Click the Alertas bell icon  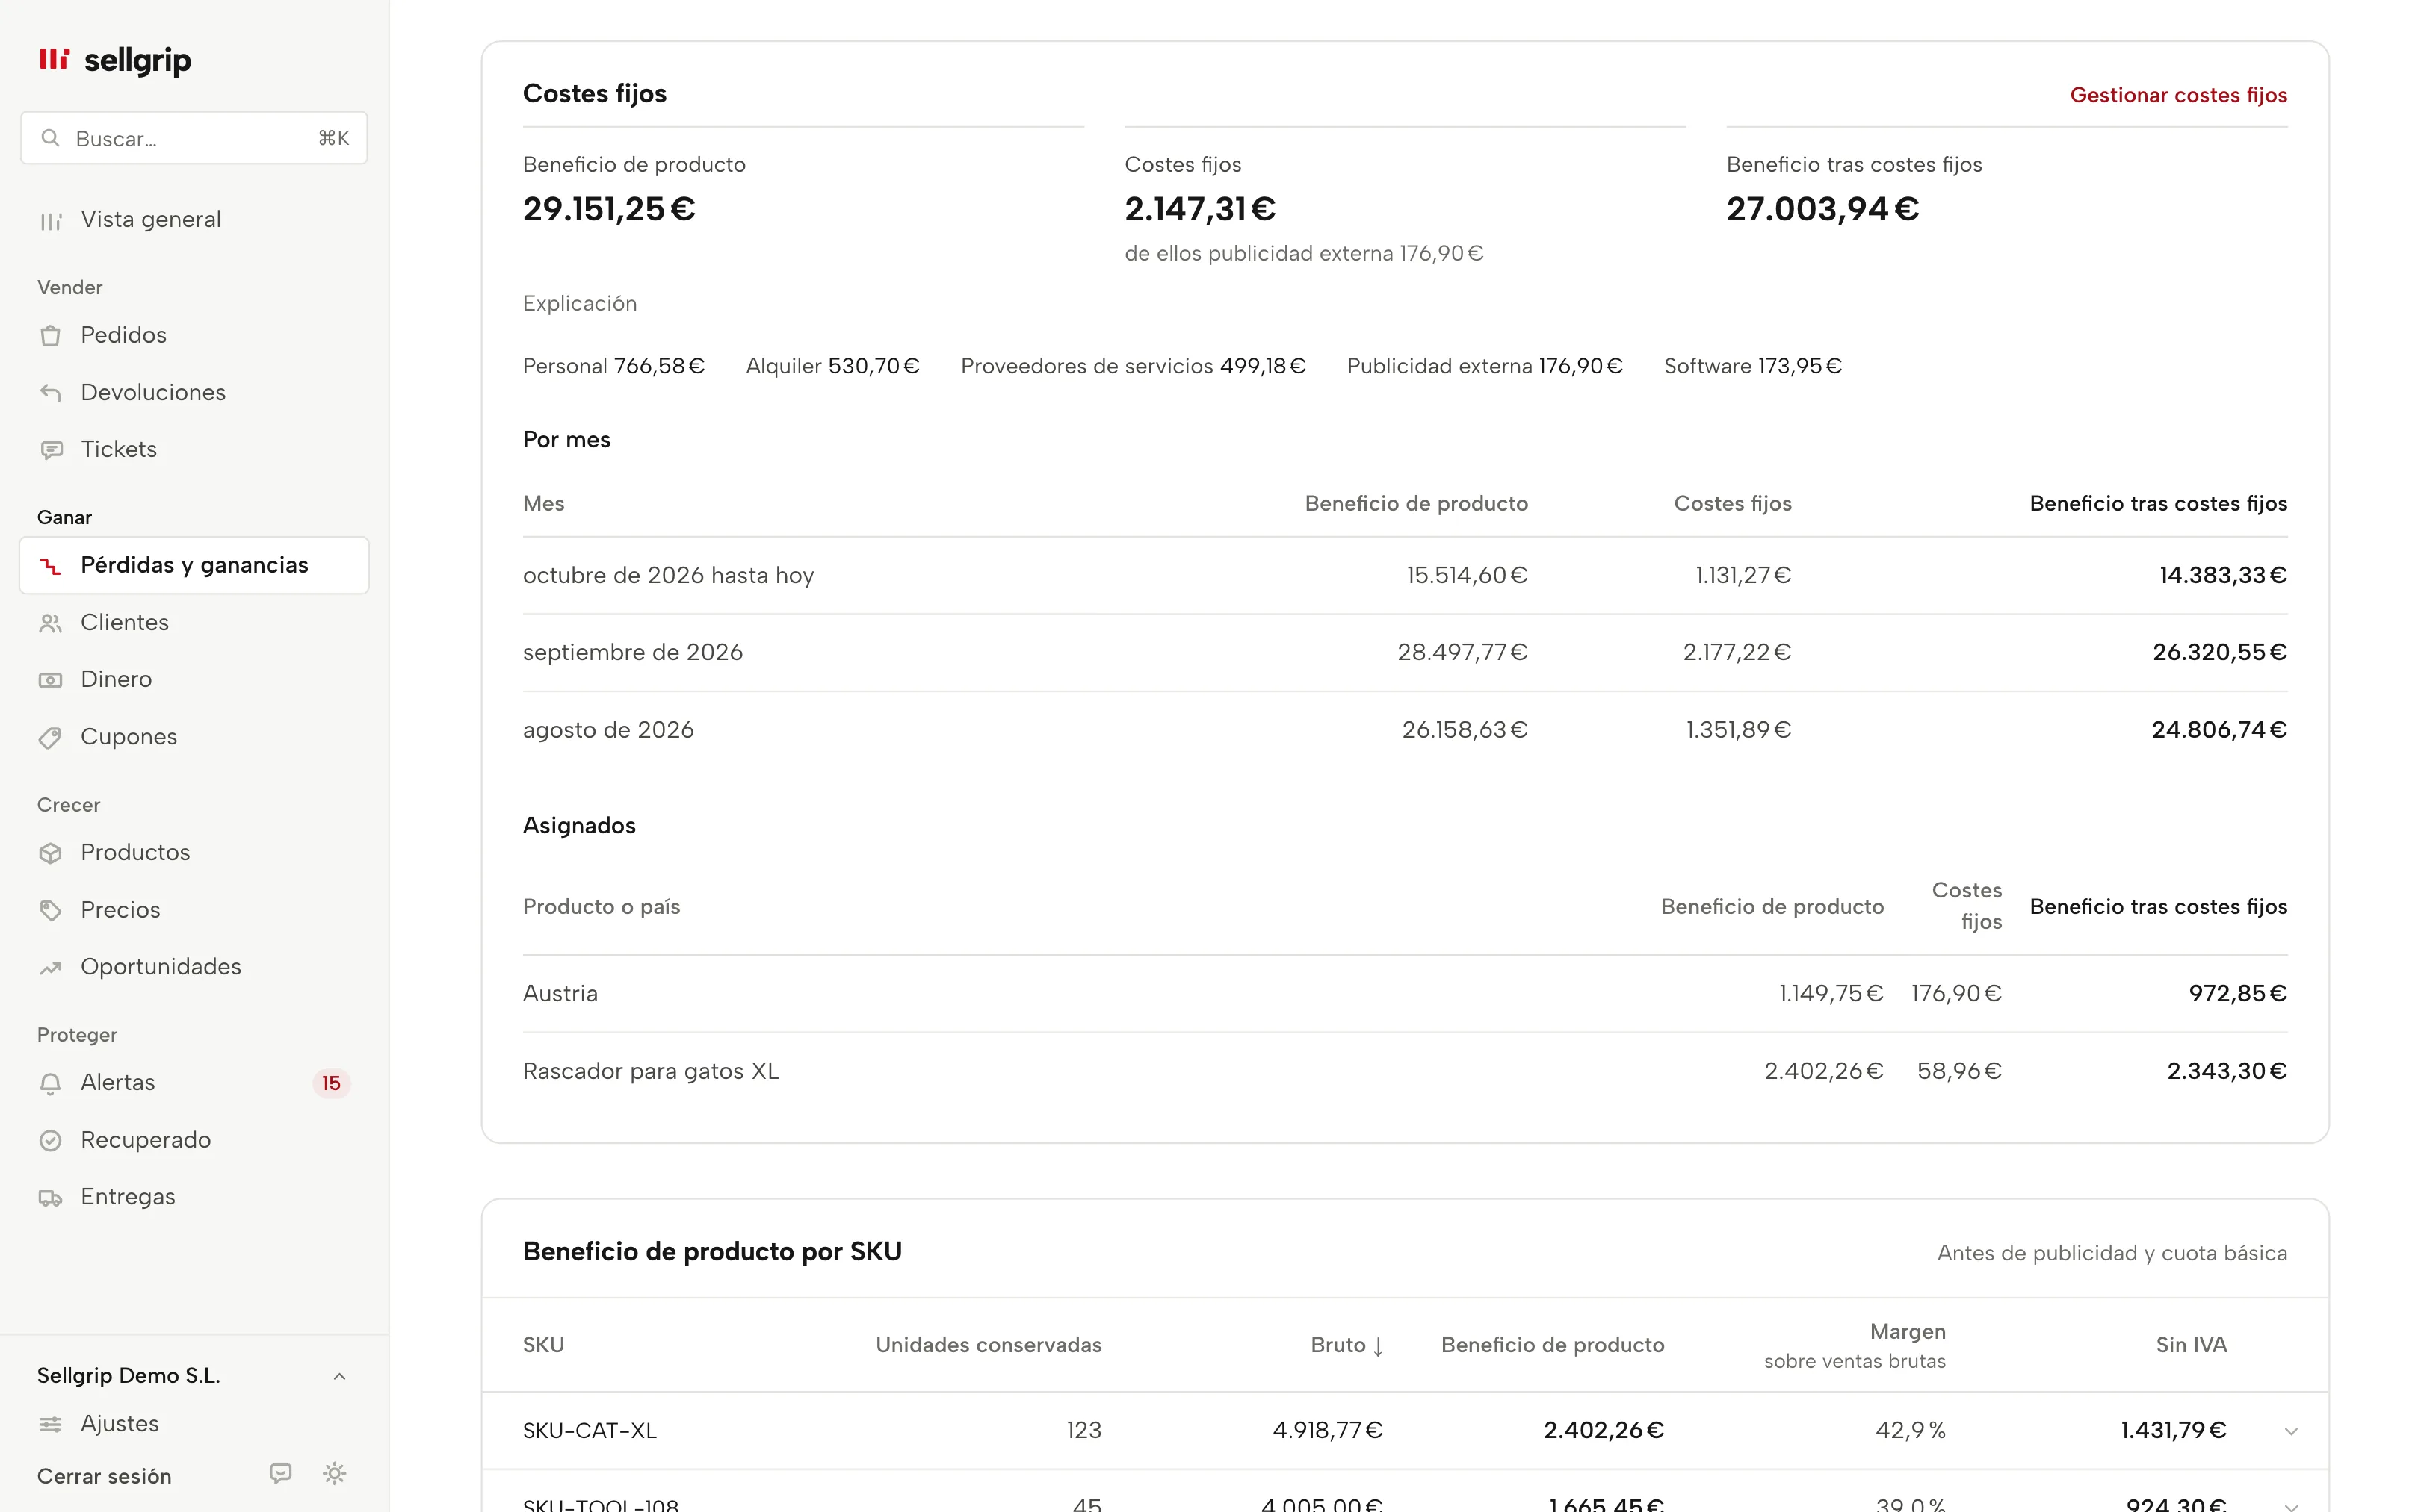tap(50, 1083)
